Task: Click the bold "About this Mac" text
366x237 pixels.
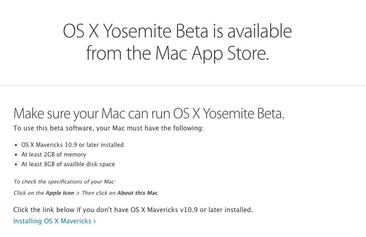Action: 137,193
